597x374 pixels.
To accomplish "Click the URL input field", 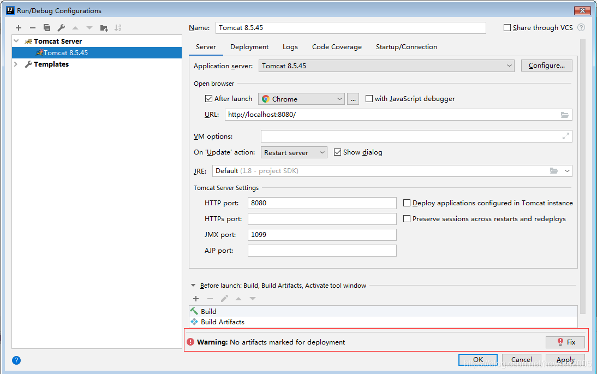I will (x=398, y=115).
